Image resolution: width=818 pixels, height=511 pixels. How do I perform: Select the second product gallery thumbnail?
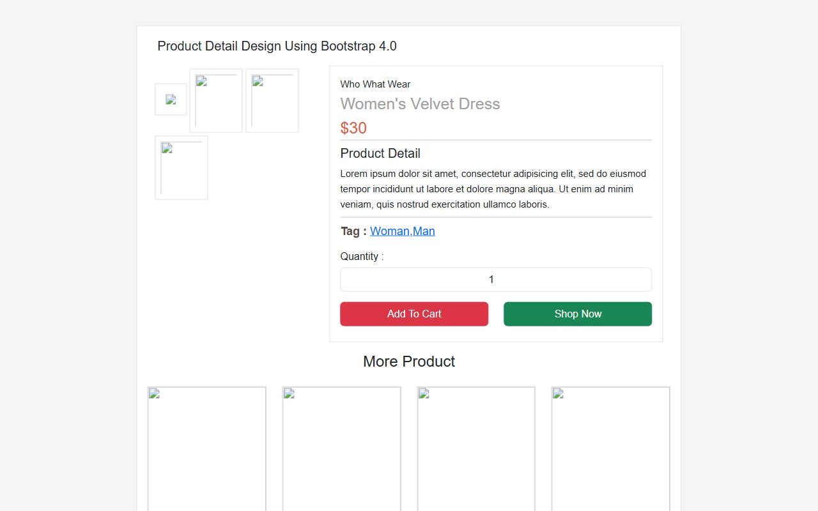(x=215, y=100)
